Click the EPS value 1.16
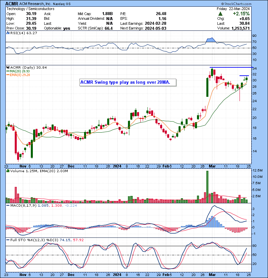 coord(162,18)
